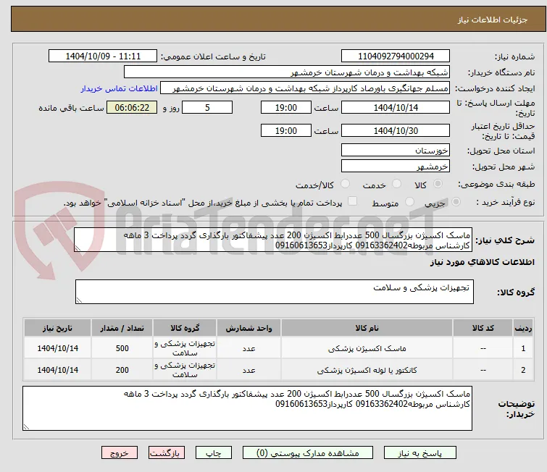Click the گروه کالا column header
The width and height of the screenshot is (547, 472).
(x=185, y=328)
